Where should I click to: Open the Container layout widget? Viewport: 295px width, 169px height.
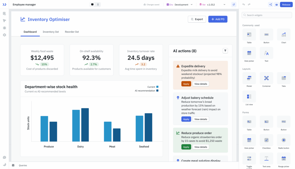coord(266,78)
